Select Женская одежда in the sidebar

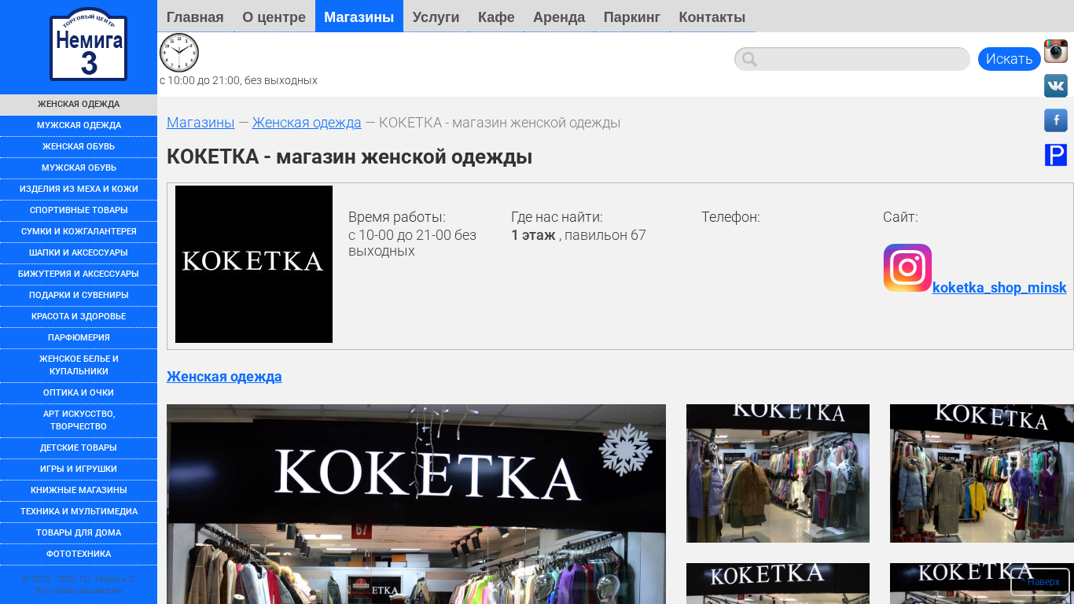click(79, 105)
